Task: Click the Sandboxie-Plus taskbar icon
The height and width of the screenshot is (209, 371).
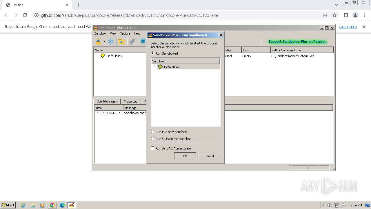Action: 72,205
